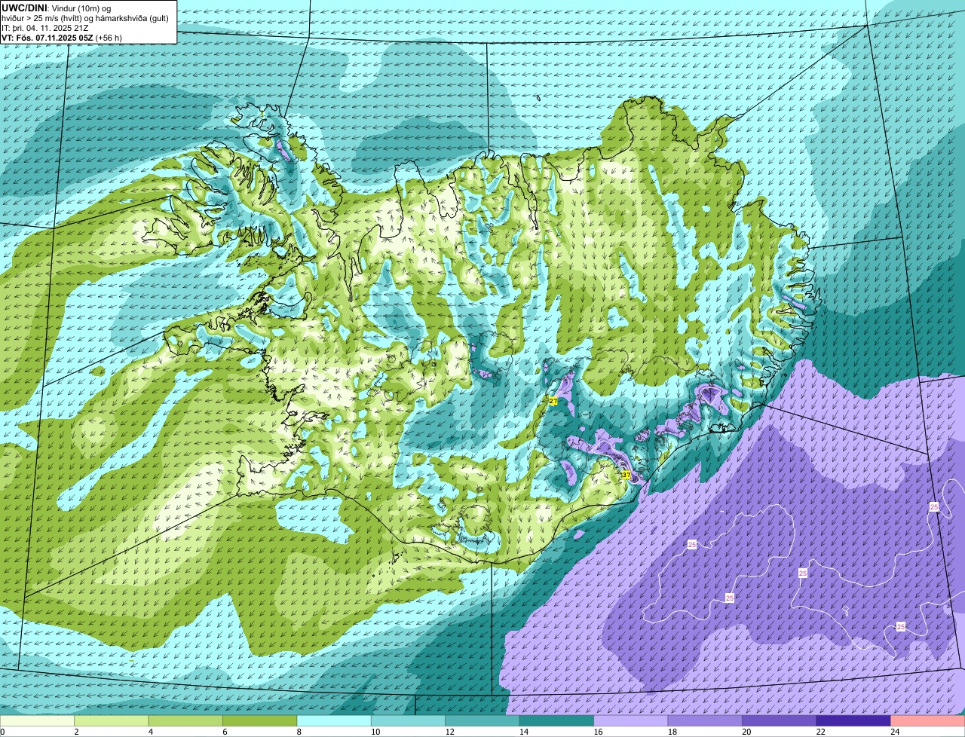Click the yellow '27' max gust label

click(x=553, y=401)
